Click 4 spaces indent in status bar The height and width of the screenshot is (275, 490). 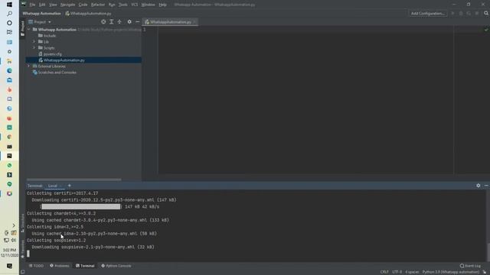(x=412, y=272)
